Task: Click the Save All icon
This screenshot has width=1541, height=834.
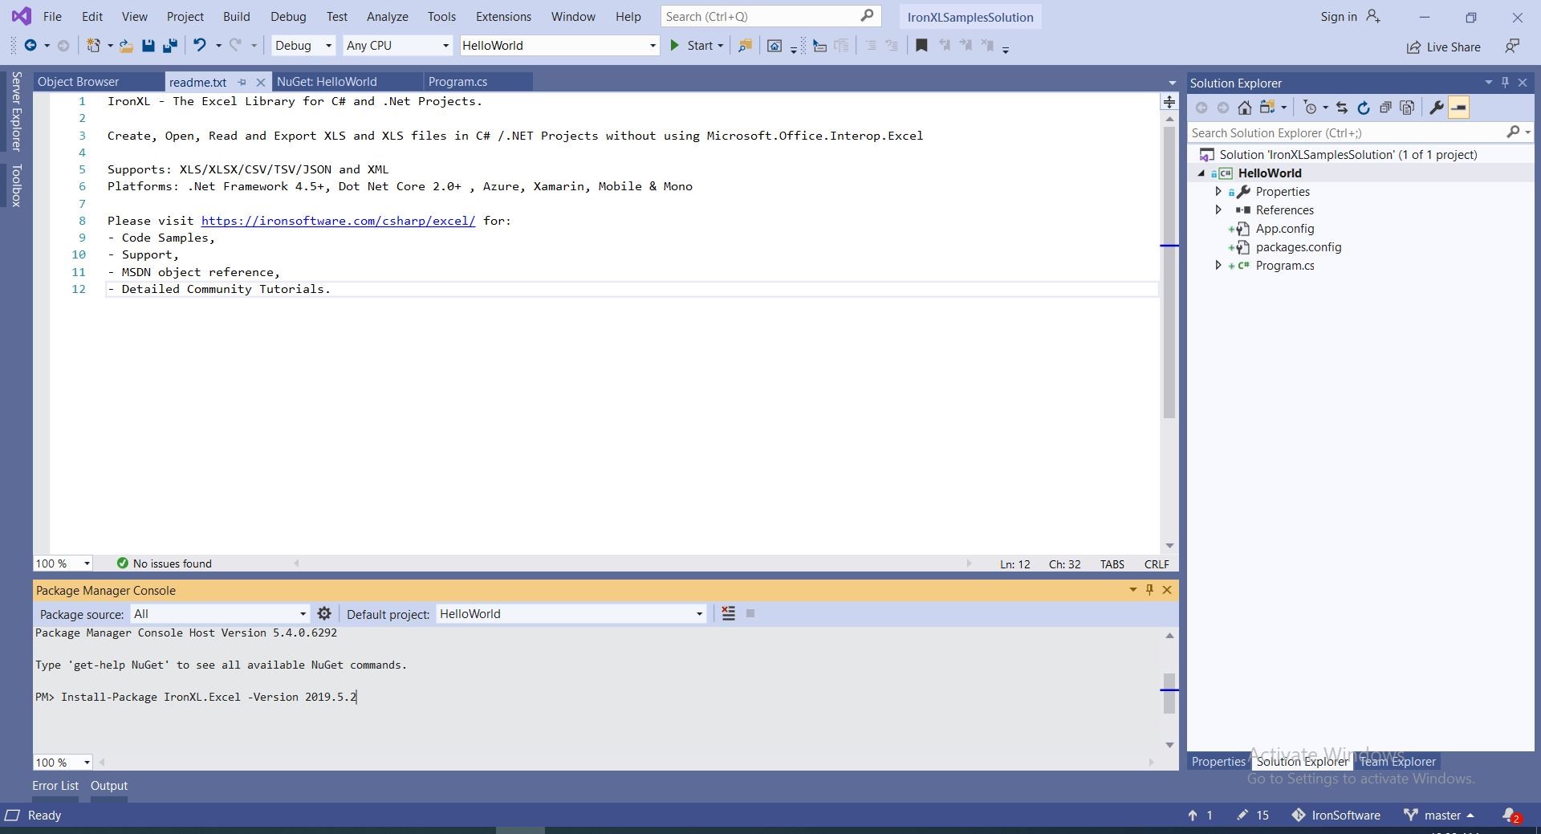Action: pos(170,46)
